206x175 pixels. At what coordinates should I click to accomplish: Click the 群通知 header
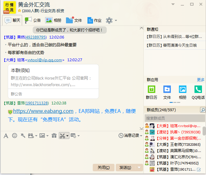pos(152,30)
